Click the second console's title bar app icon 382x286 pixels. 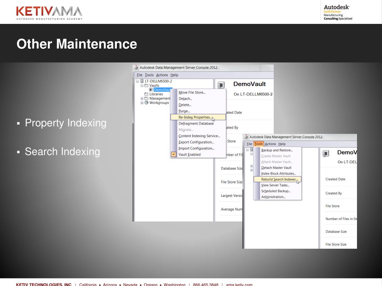click(246, 137)
